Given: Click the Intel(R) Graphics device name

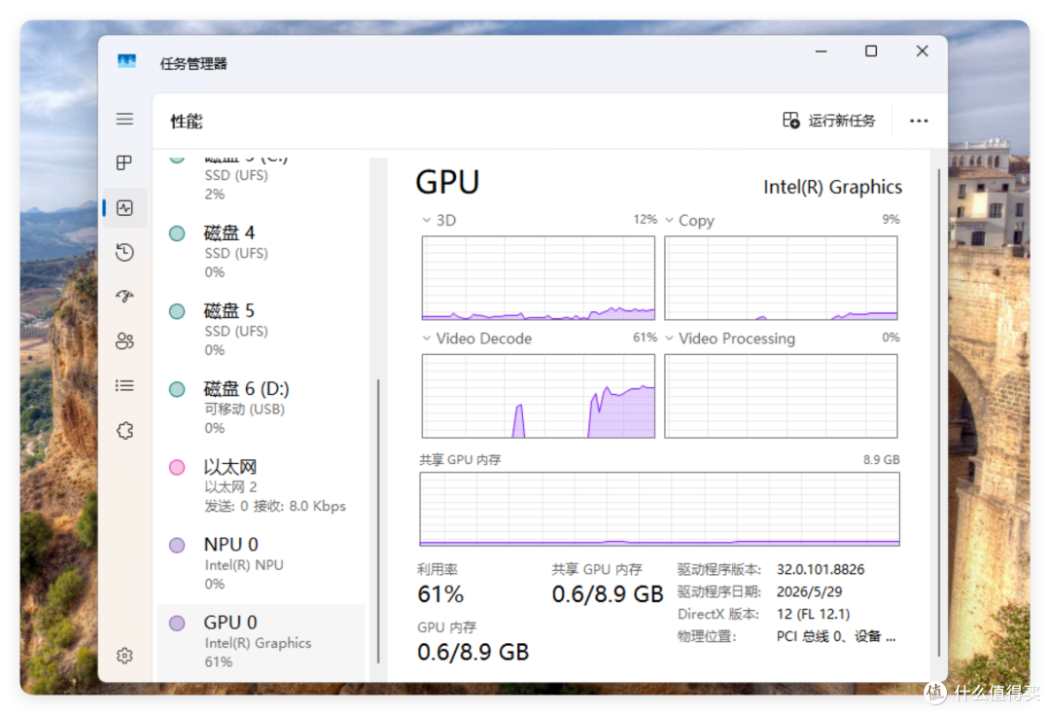Looking at the screenshot, I should [832, 187].
